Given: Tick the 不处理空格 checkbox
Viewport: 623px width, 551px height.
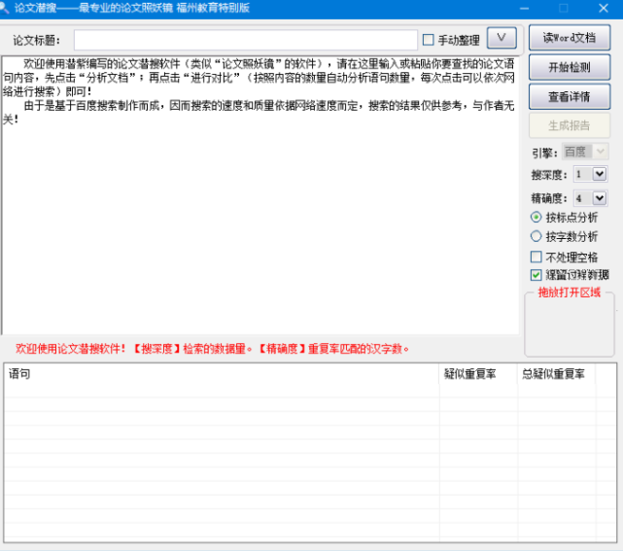Looking at the screenshot, I should click(x=536, y=257).
